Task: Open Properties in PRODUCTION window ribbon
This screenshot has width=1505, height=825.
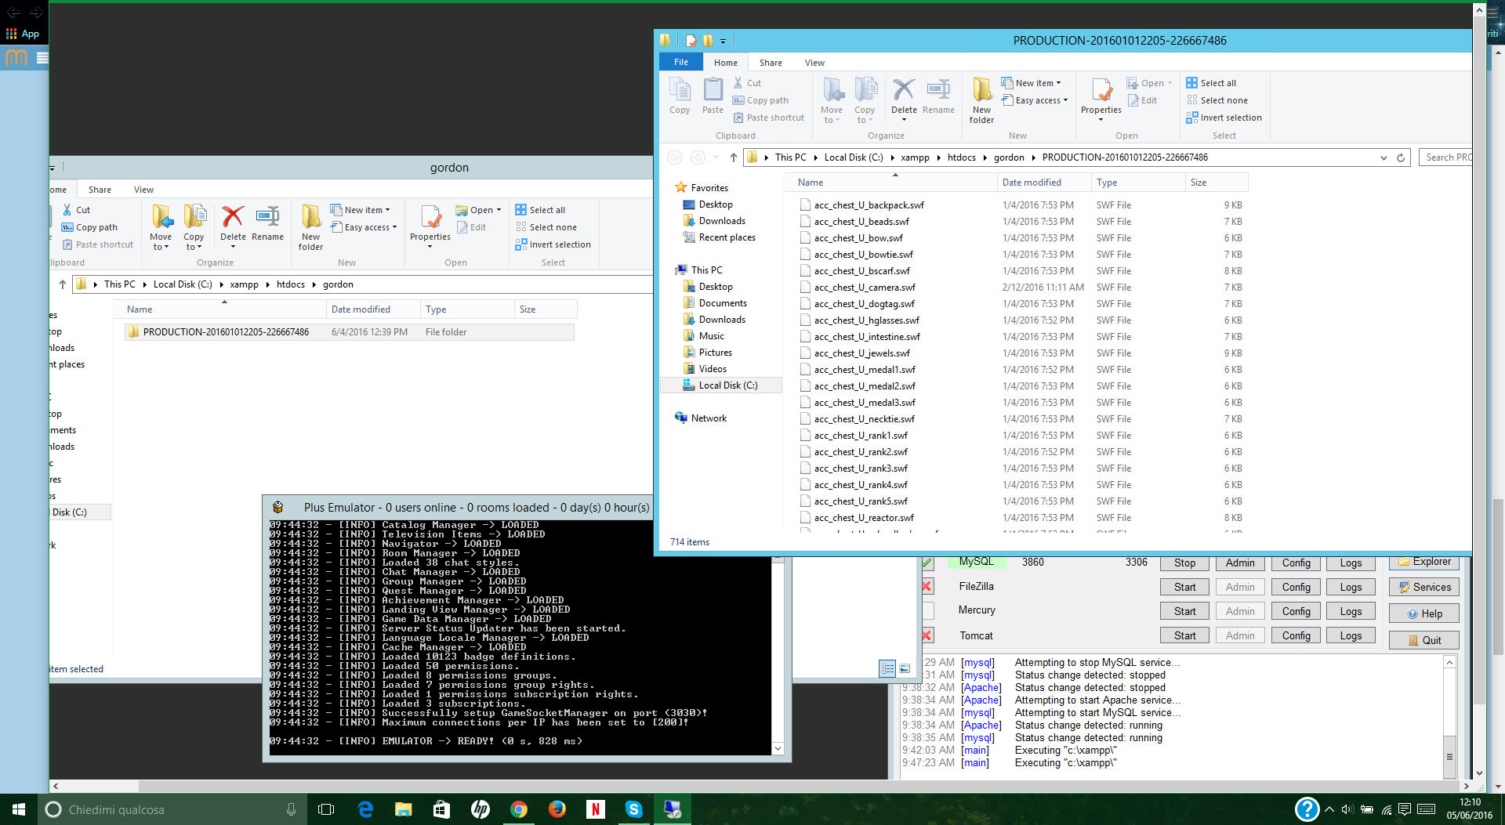Action: point(1101,98)
